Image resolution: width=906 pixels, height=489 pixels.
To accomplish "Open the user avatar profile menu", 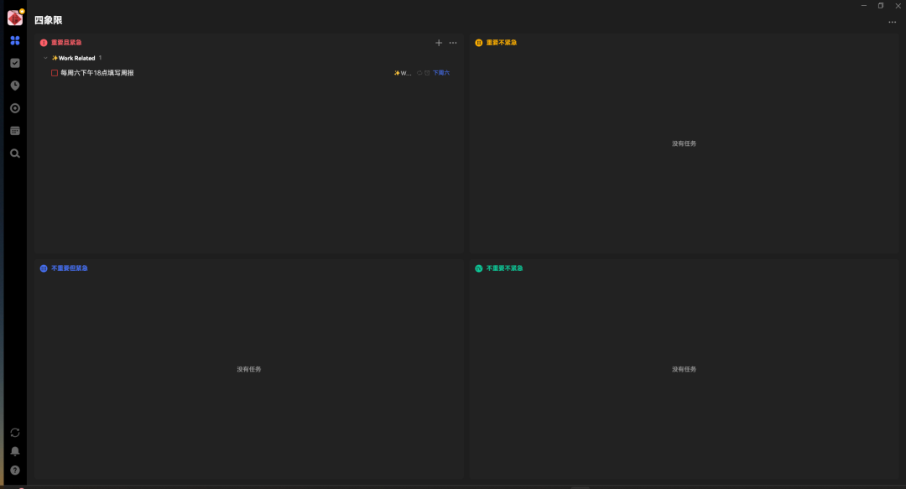I will pos(15,18).
